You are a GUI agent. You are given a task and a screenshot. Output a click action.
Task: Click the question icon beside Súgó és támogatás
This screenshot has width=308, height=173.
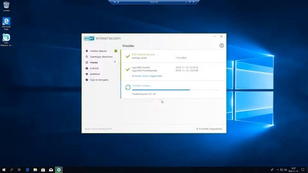pos(87,80)
